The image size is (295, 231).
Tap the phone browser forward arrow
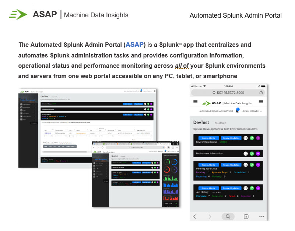[210, 217]
